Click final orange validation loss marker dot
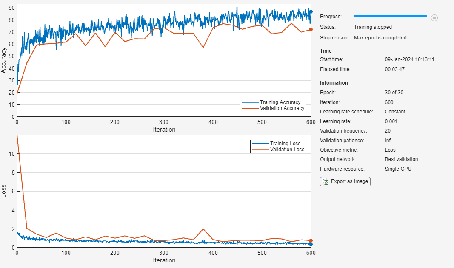Viewport: 454px width, 268px height. click(x=311, y=240)
